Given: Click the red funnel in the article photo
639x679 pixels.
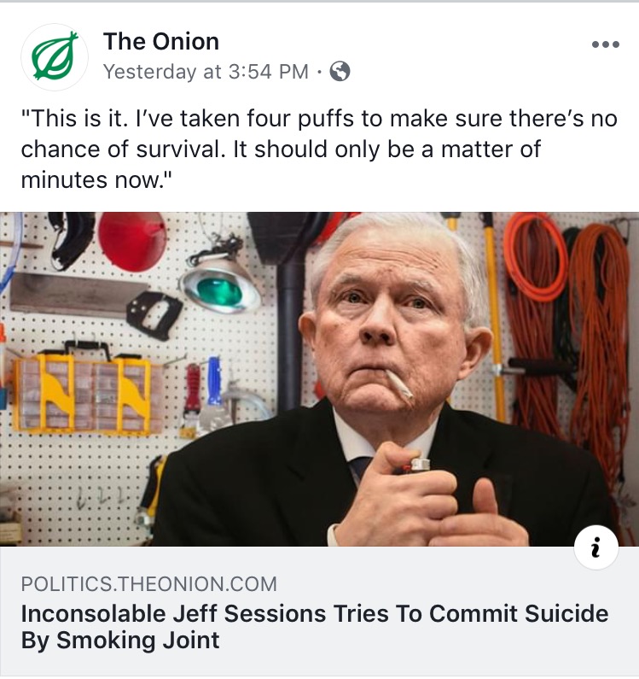Looking at the screenshot, I should [132, 241].
